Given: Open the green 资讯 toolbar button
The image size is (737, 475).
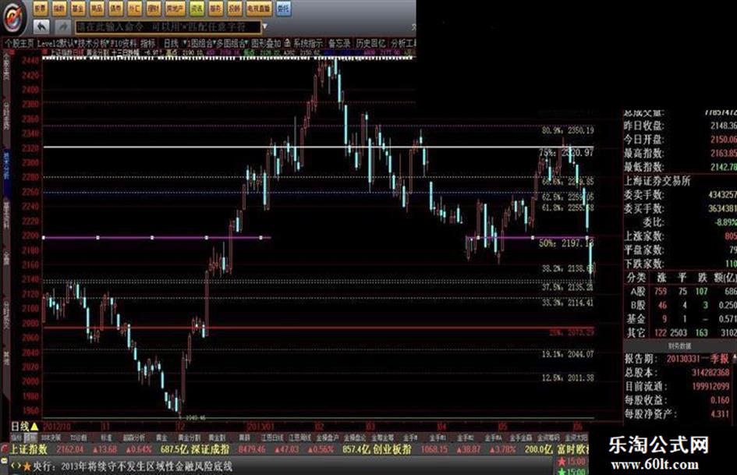Looking at the screenshot, I should [197, 8].
